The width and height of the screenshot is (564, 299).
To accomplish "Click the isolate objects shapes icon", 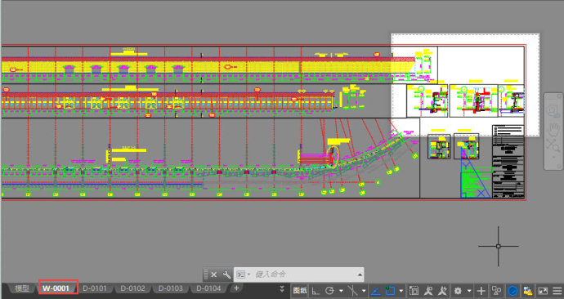I will tap(497, 290).
